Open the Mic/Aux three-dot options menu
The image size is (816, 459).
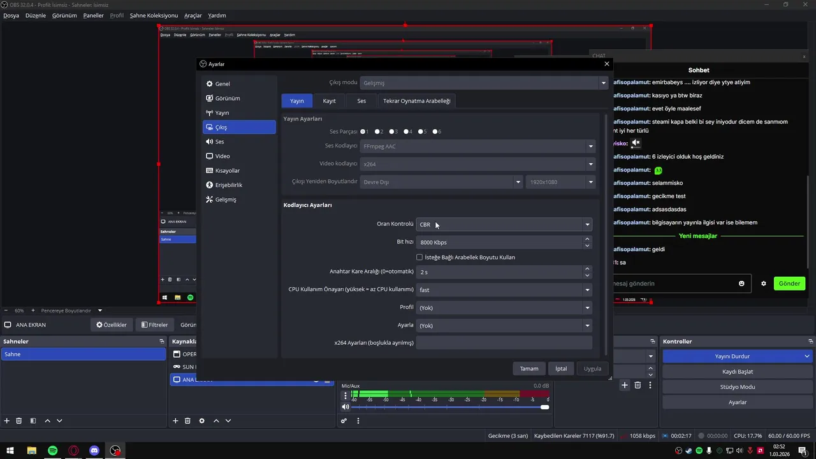(x=346, y=395)
